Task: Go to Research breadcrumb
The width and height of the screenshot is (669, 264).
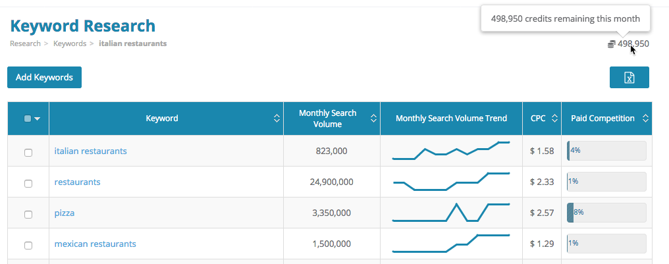Action: coord(25,43)
